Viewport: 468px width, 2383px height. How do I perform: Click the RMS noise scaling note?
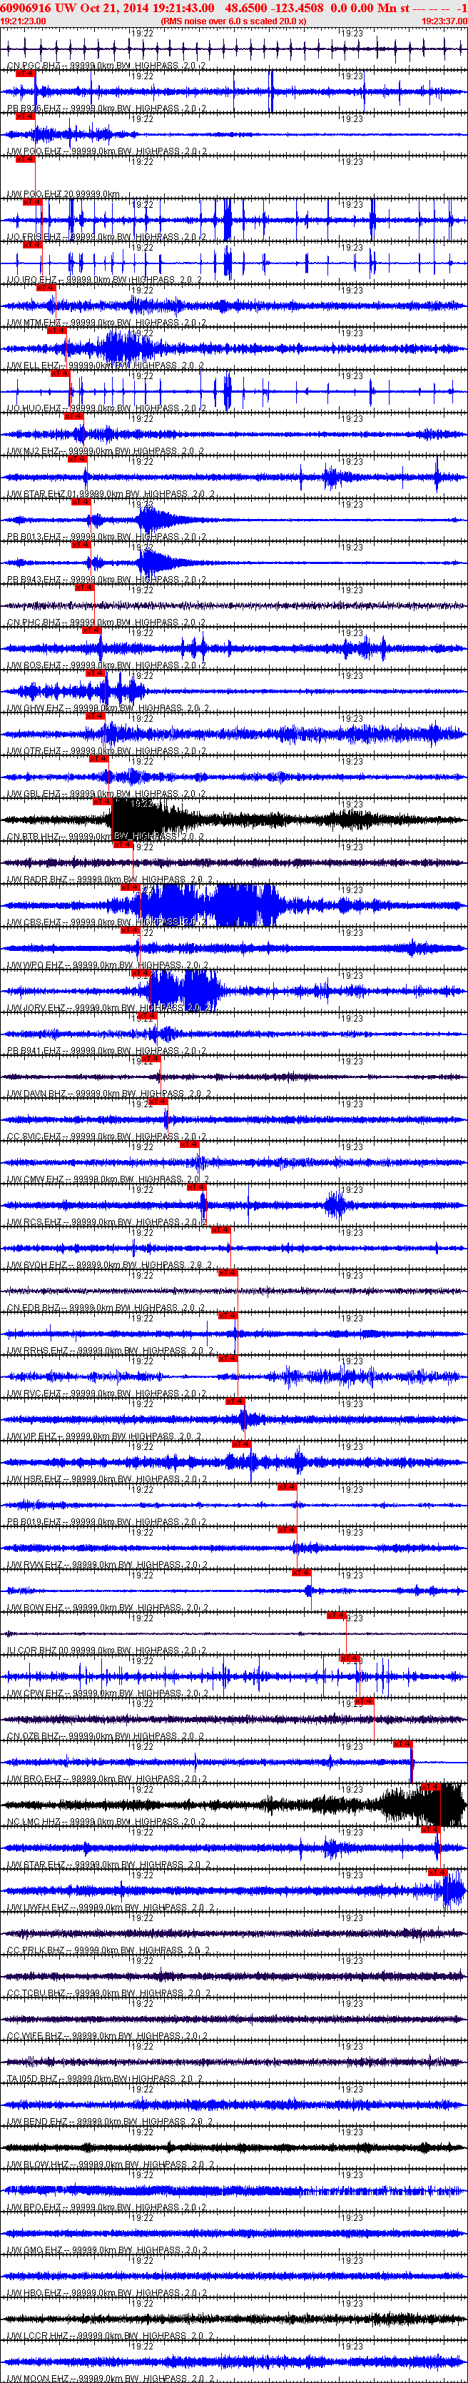click(x=233, y=21)
